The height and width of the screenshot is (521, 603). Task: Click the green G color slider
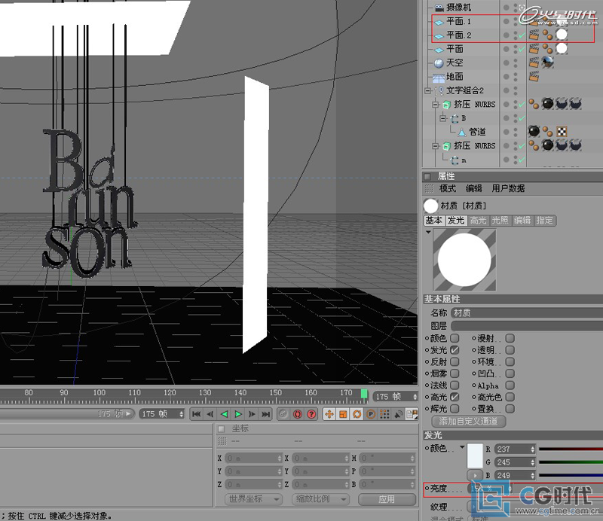tap(571, 462)
